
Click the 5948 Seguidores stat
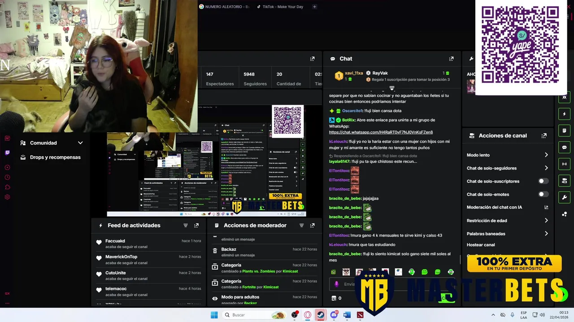tap(255, 79)
